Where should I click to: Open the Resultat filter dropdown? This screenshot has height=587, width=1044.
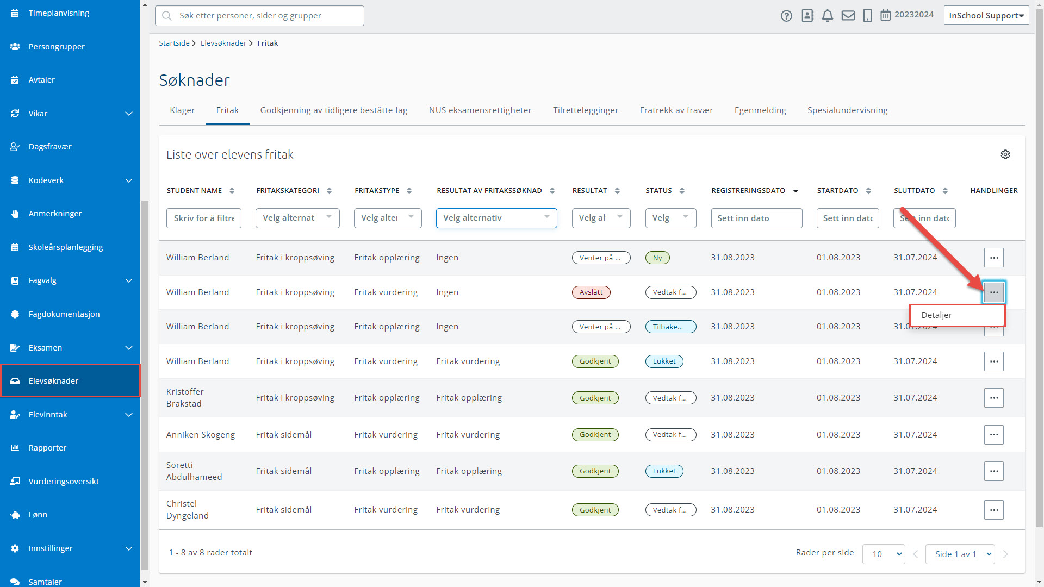coord(601,218)
